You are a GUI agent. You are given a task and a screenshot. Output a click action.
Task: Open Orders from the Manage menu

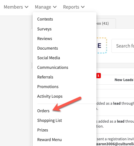[x=43, y=111]
